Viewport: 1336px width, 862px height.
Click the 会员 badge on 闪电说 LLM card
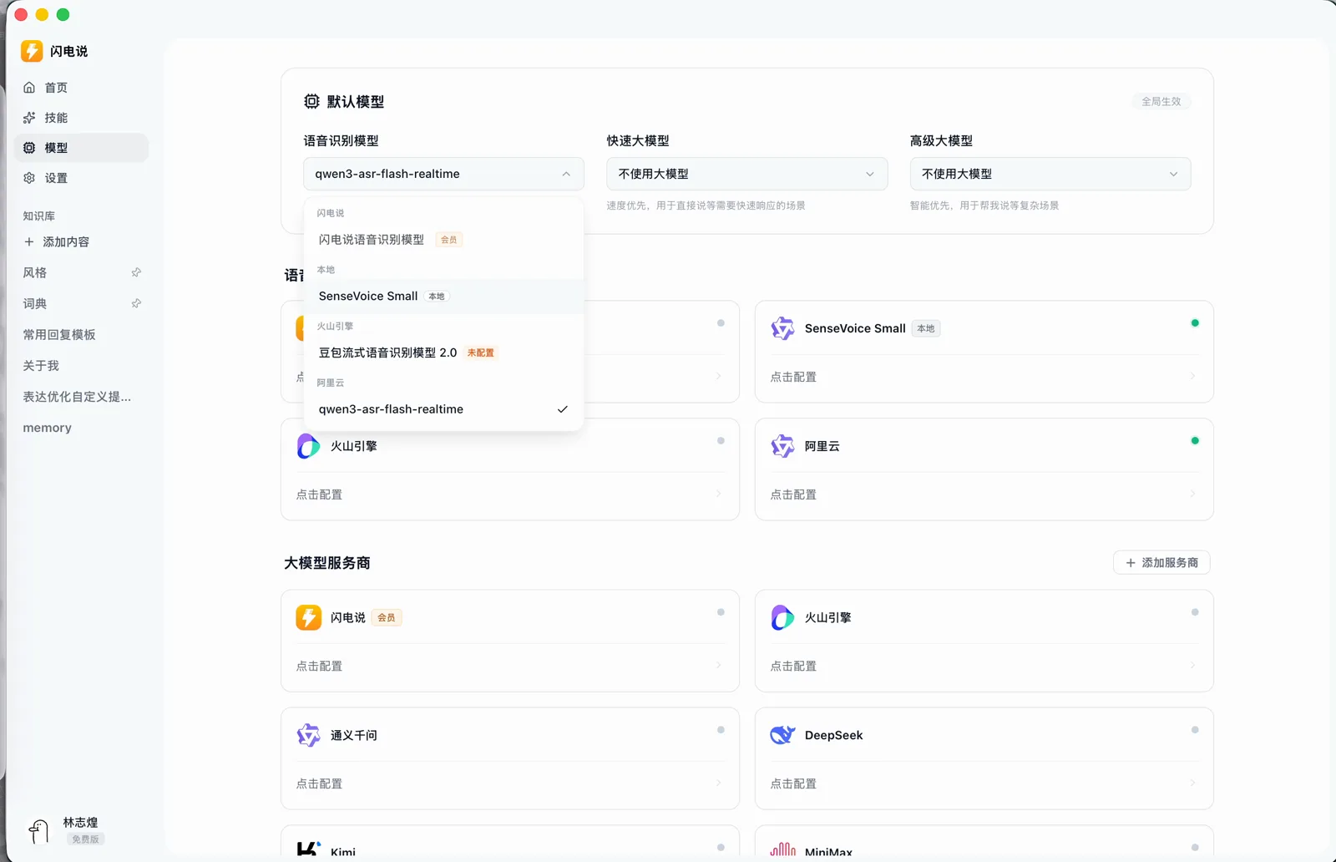coord(387,617)
